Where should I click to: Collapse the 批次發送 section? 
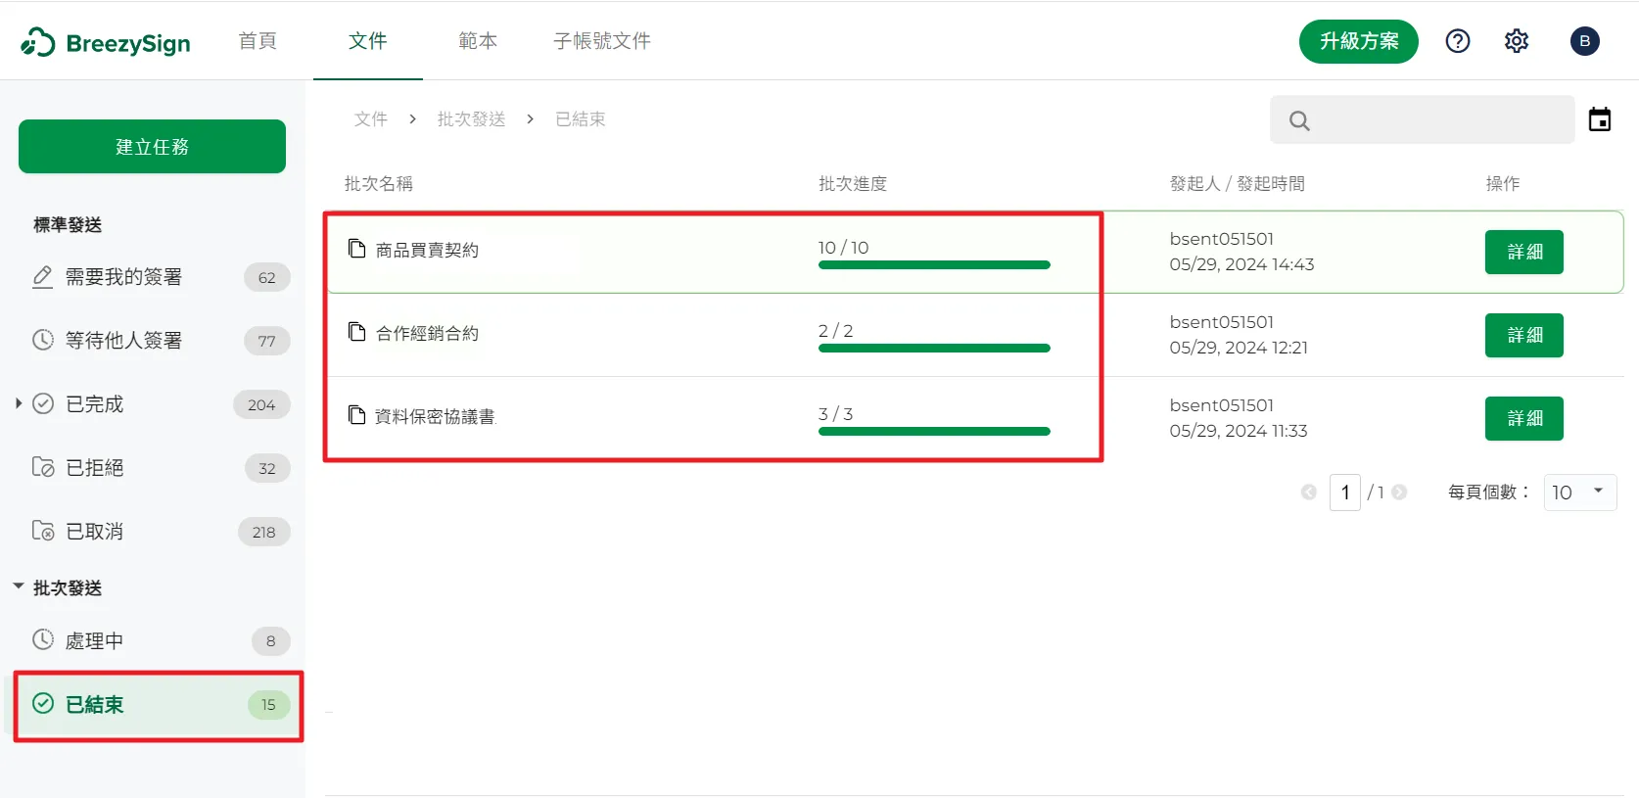tap(19, 587)
